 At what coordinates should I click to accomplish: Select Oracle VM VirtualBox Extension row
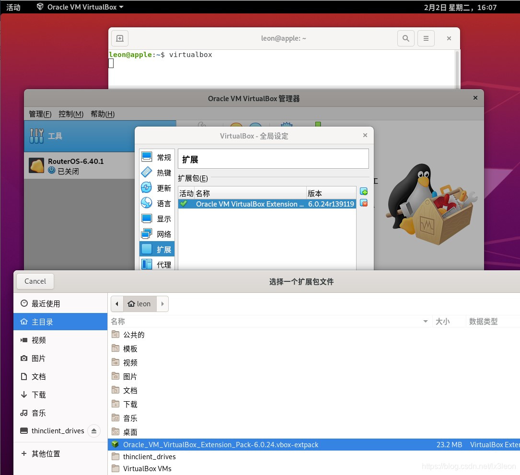(267, 204)
